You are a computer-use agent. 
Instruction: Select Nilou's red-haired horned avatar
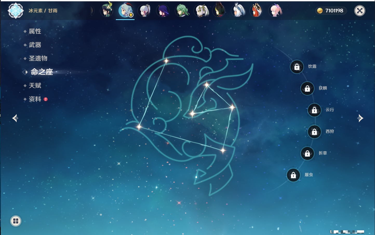point(256,11)
